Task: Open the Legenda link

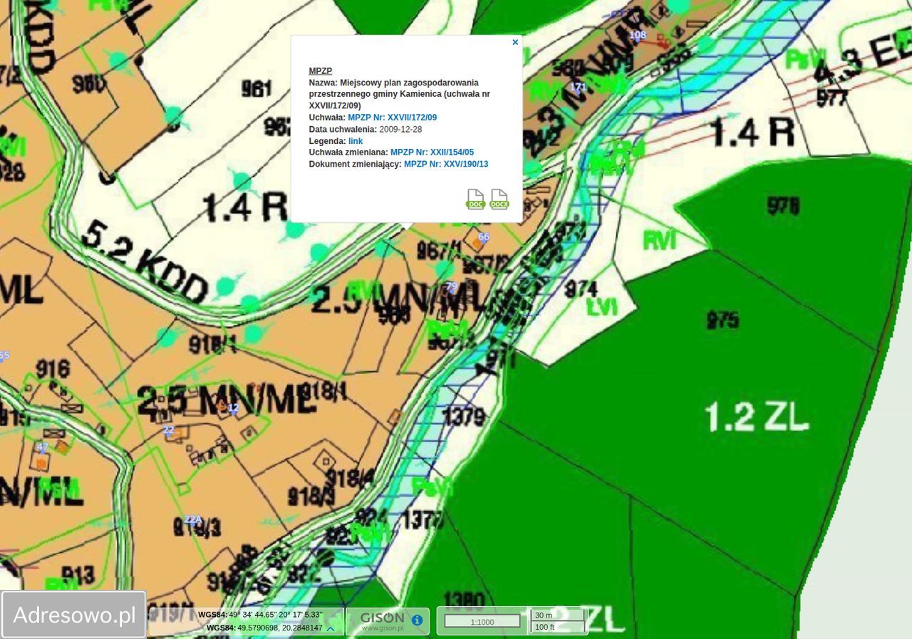Action: click(x=356, y=141)
